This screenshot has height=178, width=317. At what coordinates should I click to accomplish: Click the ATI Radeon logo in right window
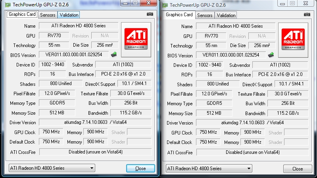pyautogui.click(x=293, y=40)
